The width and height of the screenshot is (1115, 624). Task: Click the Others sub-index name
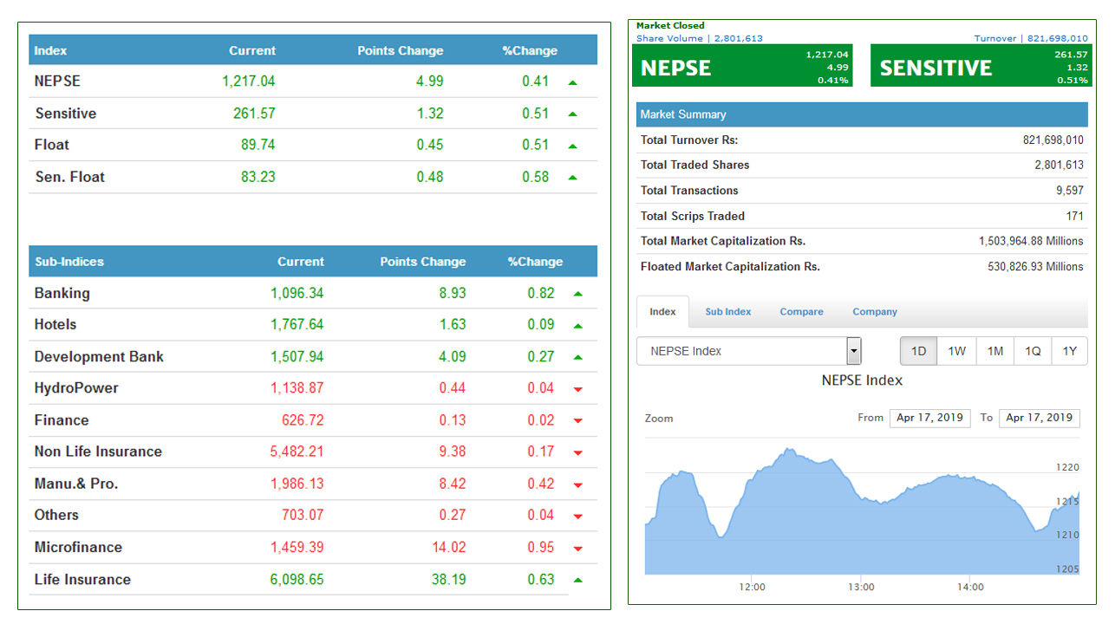(x=56, y=515)
